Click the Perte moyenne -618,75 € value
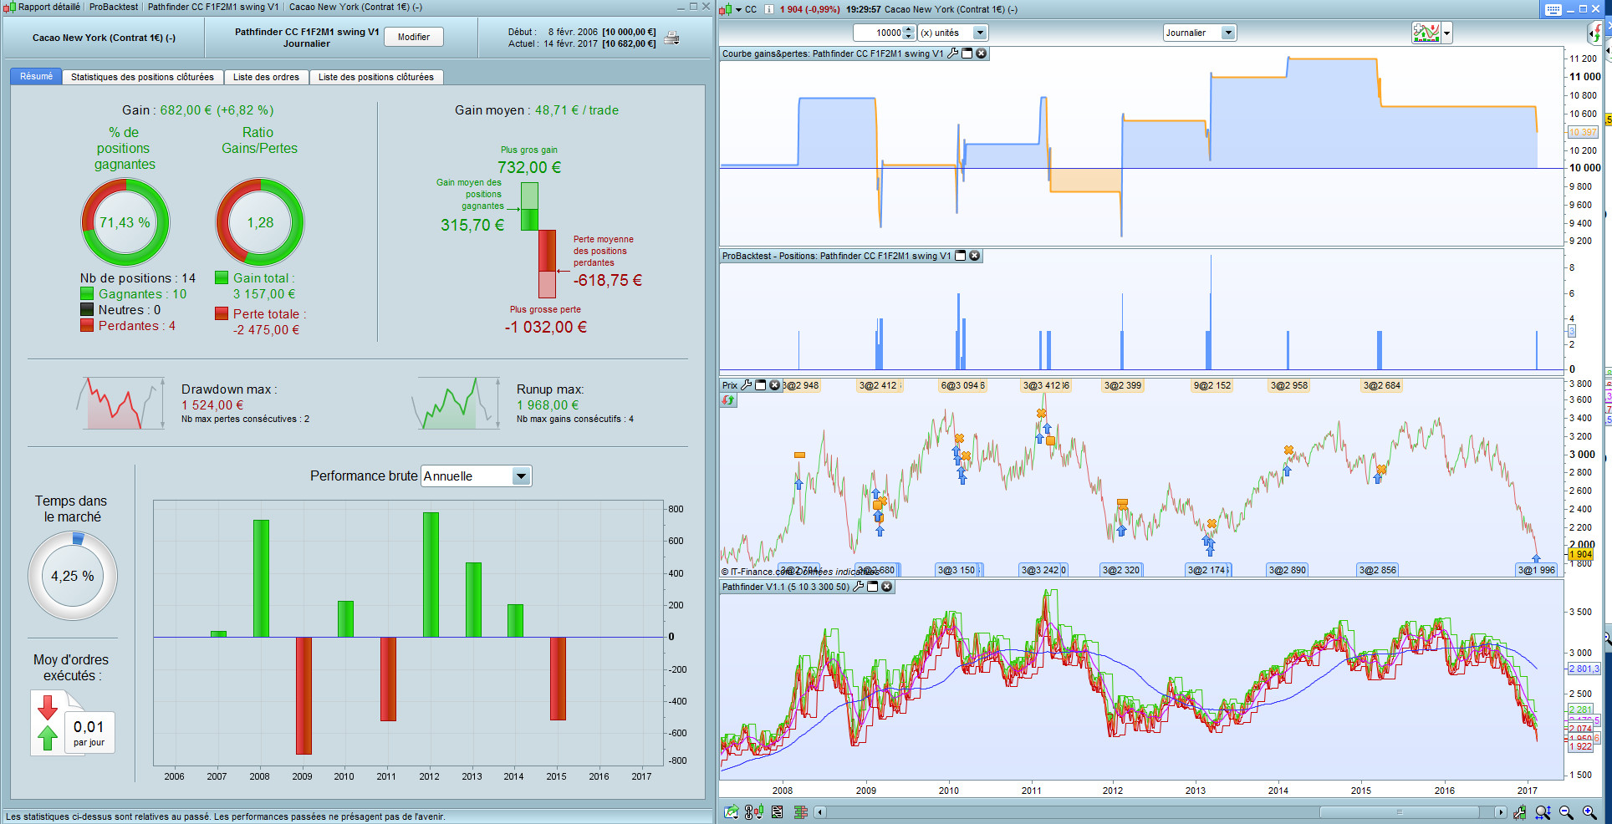Screen dimensions: 1612x824 (x=608, y=280)
